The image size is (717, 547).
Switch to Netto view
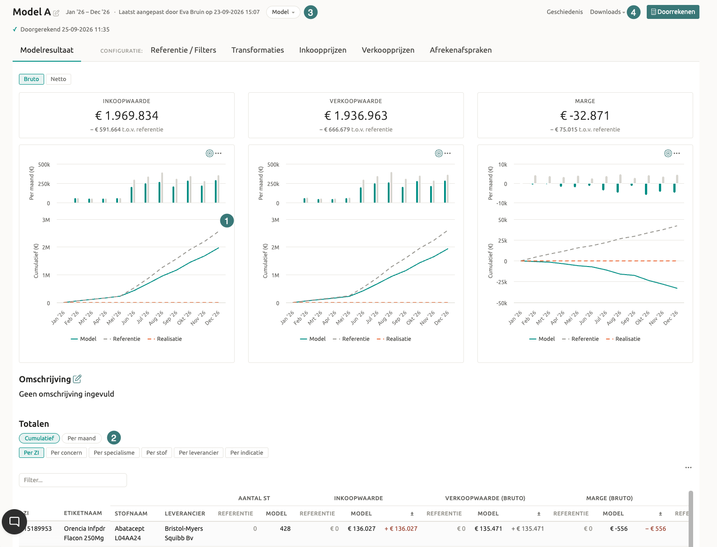click(x=59, y=79)
